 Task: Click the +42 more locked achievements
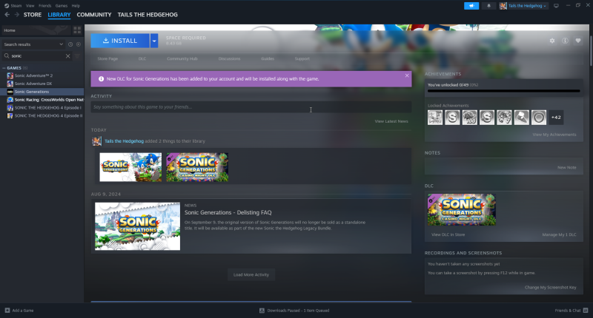(x=556, y=118)
